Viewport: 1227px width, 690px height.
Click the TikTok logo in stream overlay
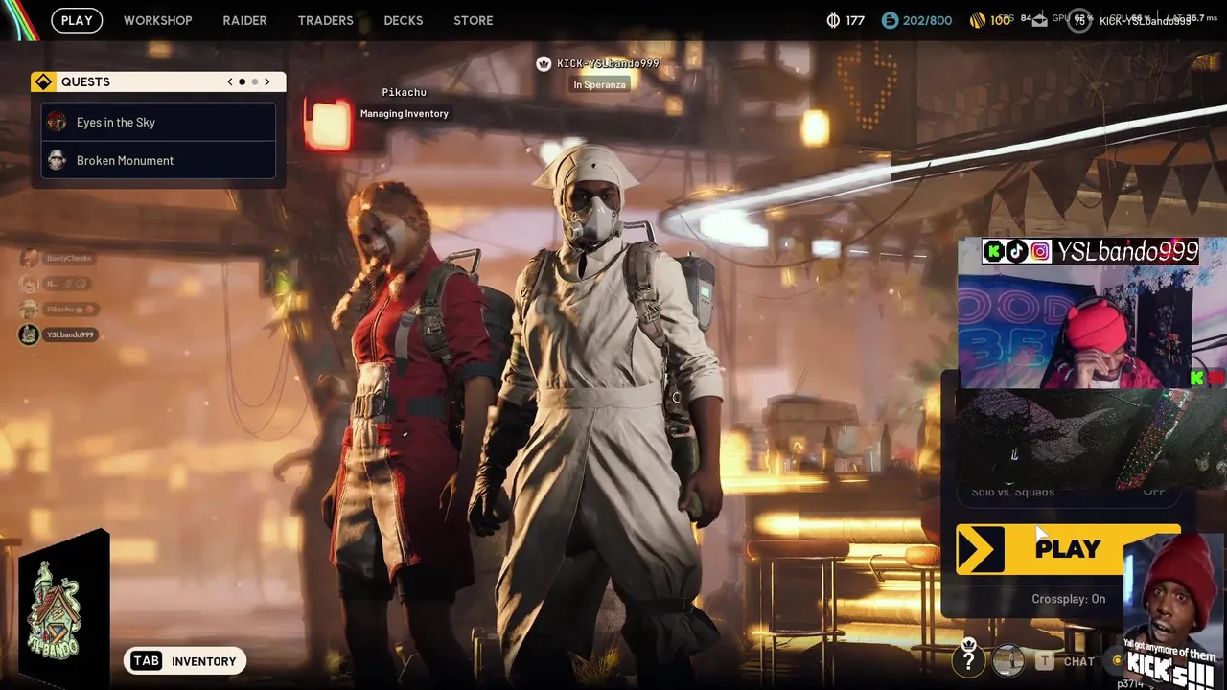[x=1016, y=252]
